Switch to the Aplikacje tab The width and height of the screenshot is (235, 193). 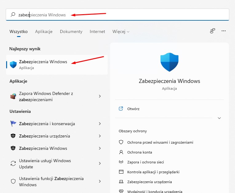(x=44, y=31)
